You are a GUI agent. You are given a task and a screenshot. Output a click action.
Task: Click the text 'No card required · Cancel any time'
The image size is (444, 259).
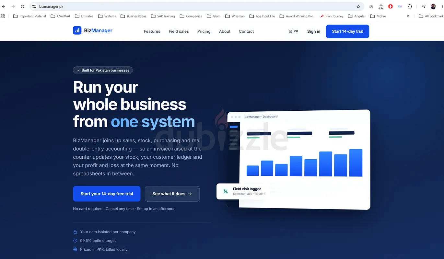click(x=103, y=209)
